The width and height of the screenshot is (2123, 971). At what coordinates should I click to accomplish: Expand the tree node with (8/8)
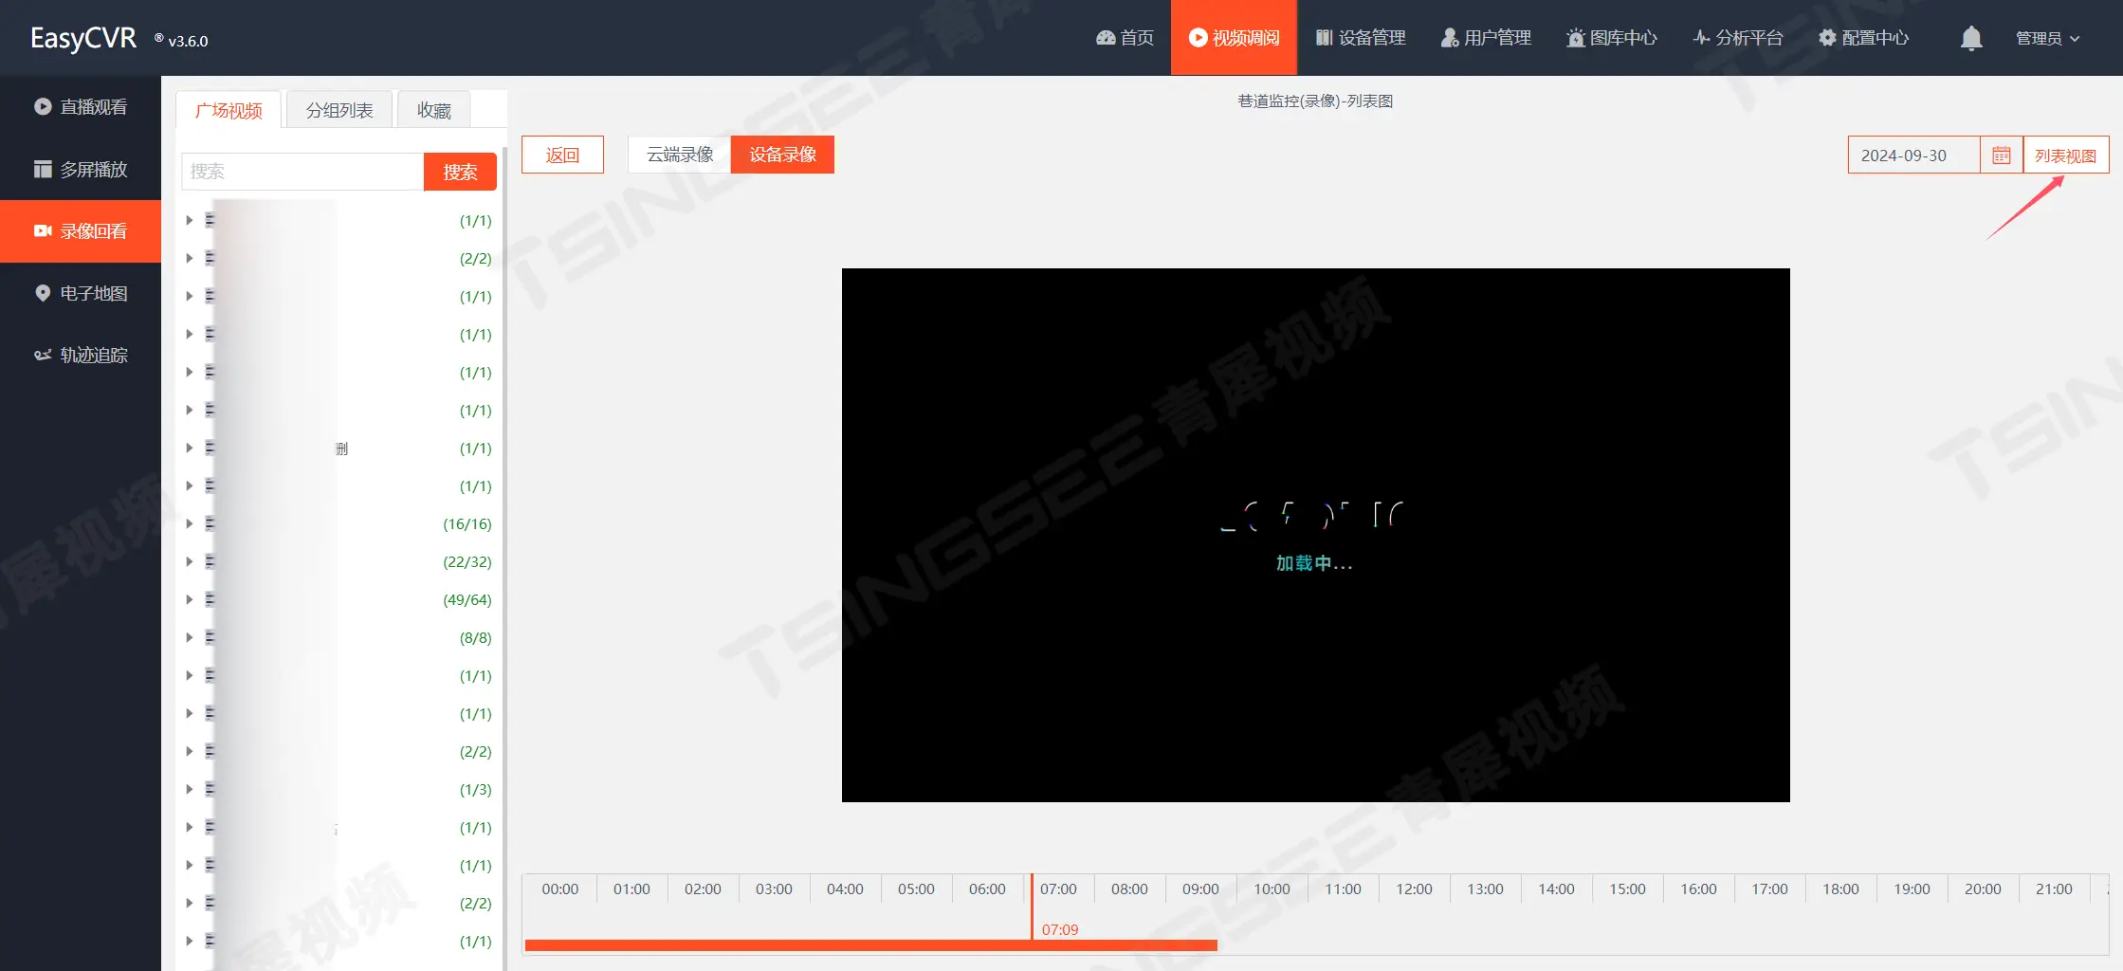[190, 637]
